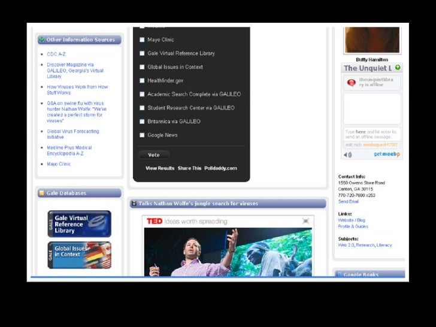Open the CDC A-Z link

(56, 54)
